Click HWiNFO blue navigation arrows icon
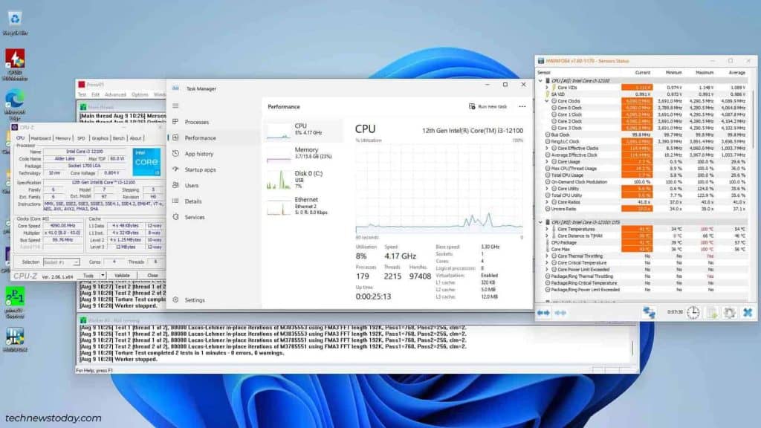This screenshot has height=428, width=761. 543,313
